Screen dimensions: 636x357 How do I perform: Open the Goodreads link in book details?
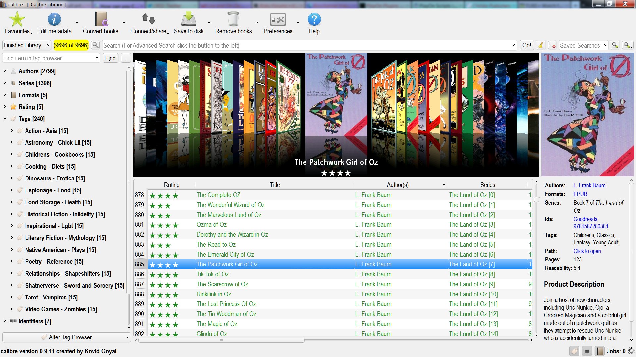pos(585,219)
